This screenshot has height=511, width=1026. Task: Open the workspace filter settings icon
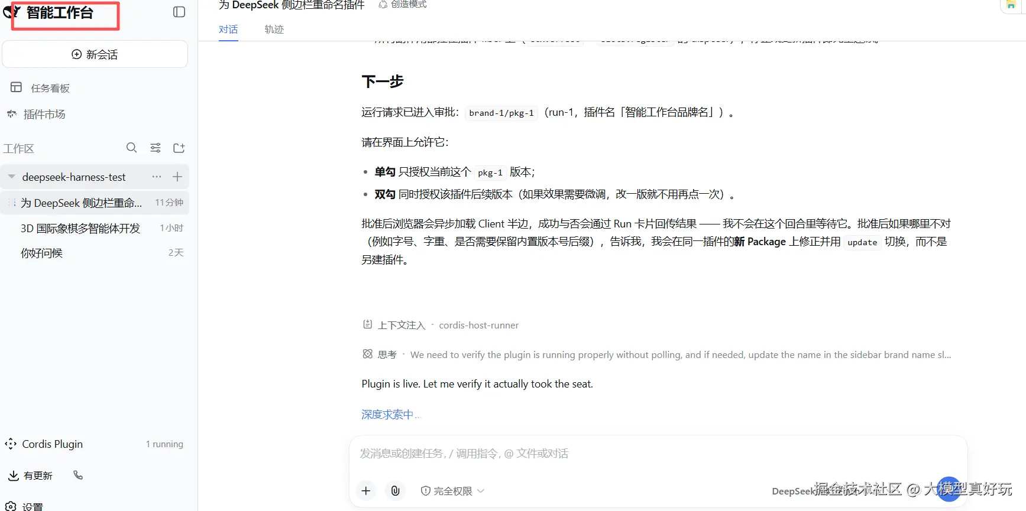click(x=156, y=148)
